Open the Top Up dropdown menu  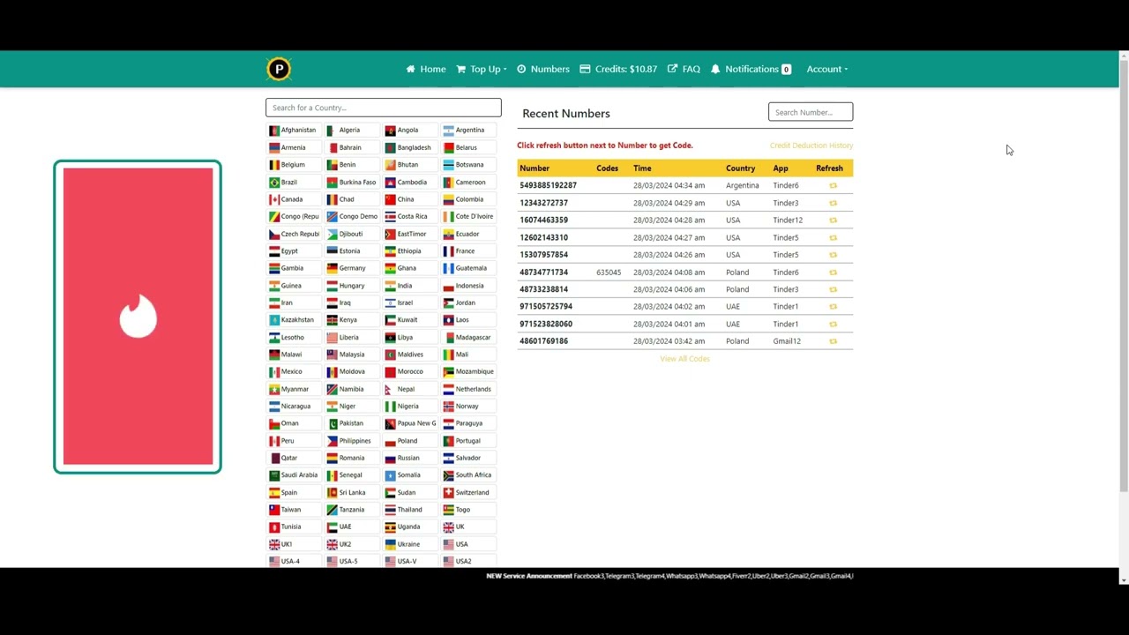(482, 69)
